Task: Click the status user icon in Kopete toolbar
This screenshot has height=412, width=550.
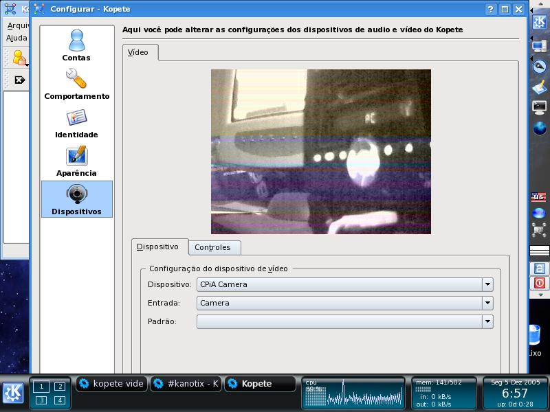Action: (x=19, y=58)
